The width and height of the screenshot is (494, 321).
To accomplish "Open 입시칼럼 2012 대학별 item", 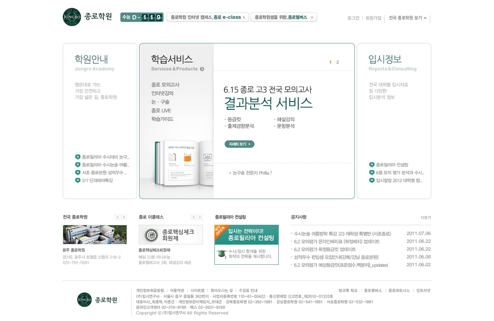I will pyautogui.click(x=399, y=181).
